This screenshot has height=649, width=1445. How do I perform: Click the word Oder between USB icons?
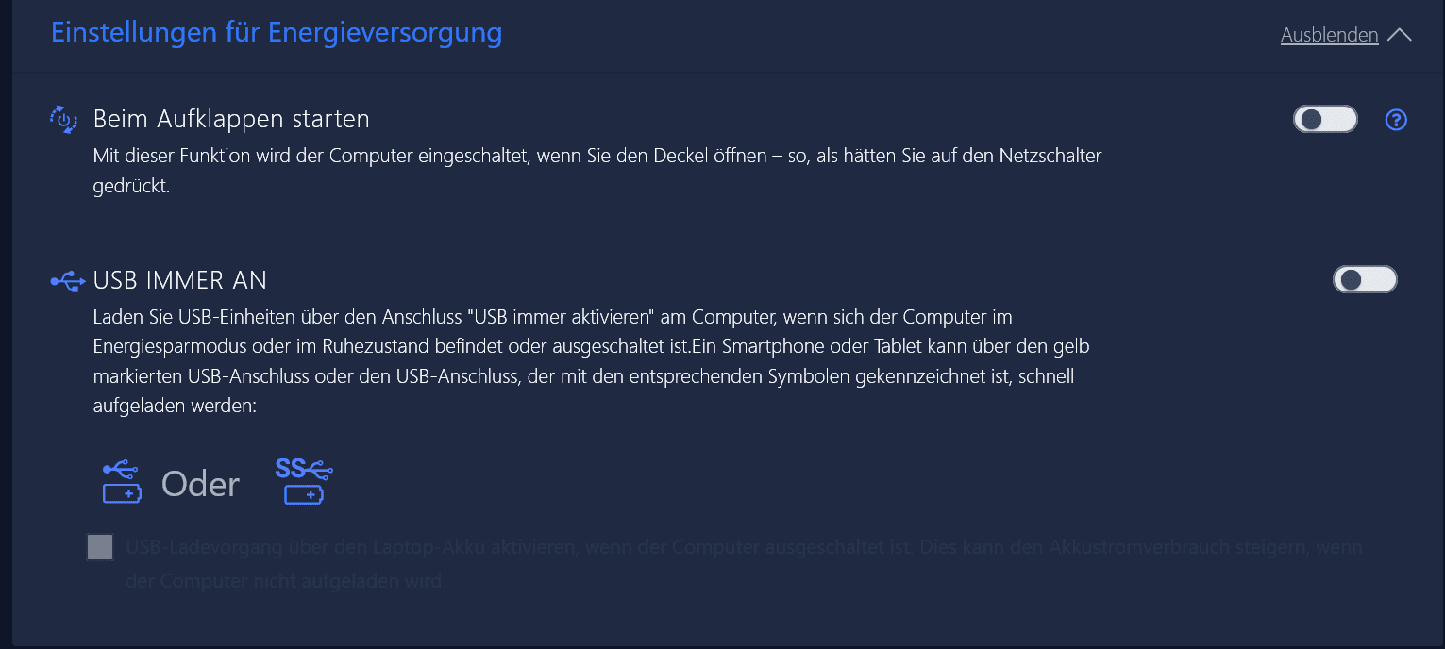(x=201, y=484)
